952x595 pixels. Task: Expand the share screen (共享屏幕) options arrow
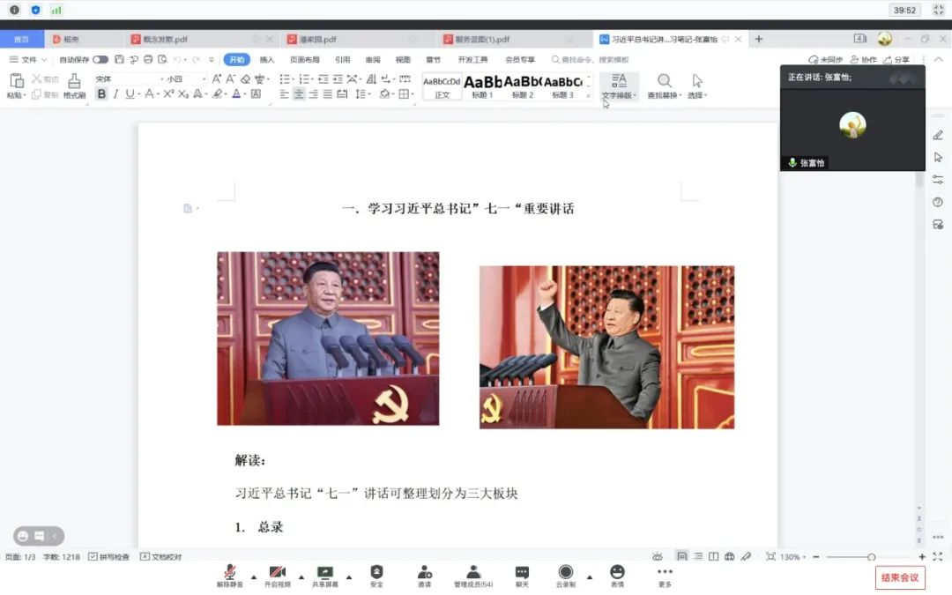347,578
